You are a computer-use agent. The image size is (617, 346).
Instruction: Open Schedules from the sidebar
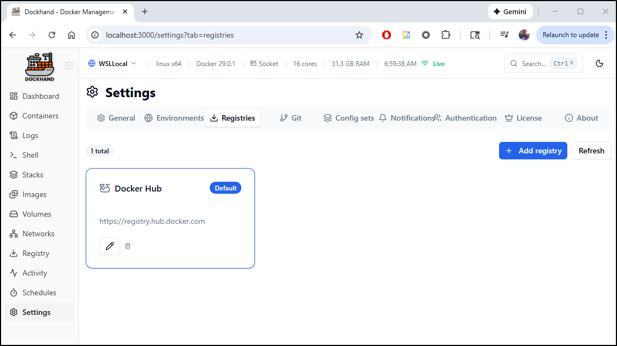pyautogui.click(x=39, y=293)
